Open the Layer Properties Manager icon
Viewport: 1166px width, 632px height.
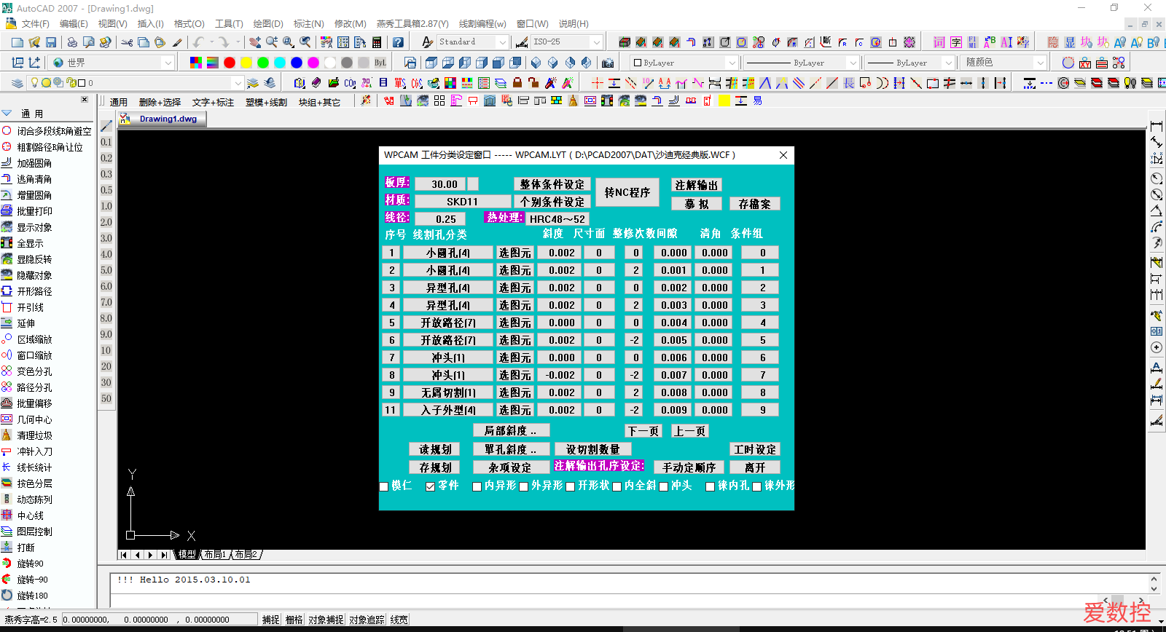17,83
